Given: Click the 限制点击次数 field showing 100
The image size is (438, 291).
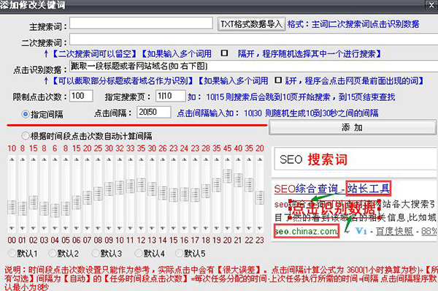Looking at the screenshot, I should click(x=81, y=96).
